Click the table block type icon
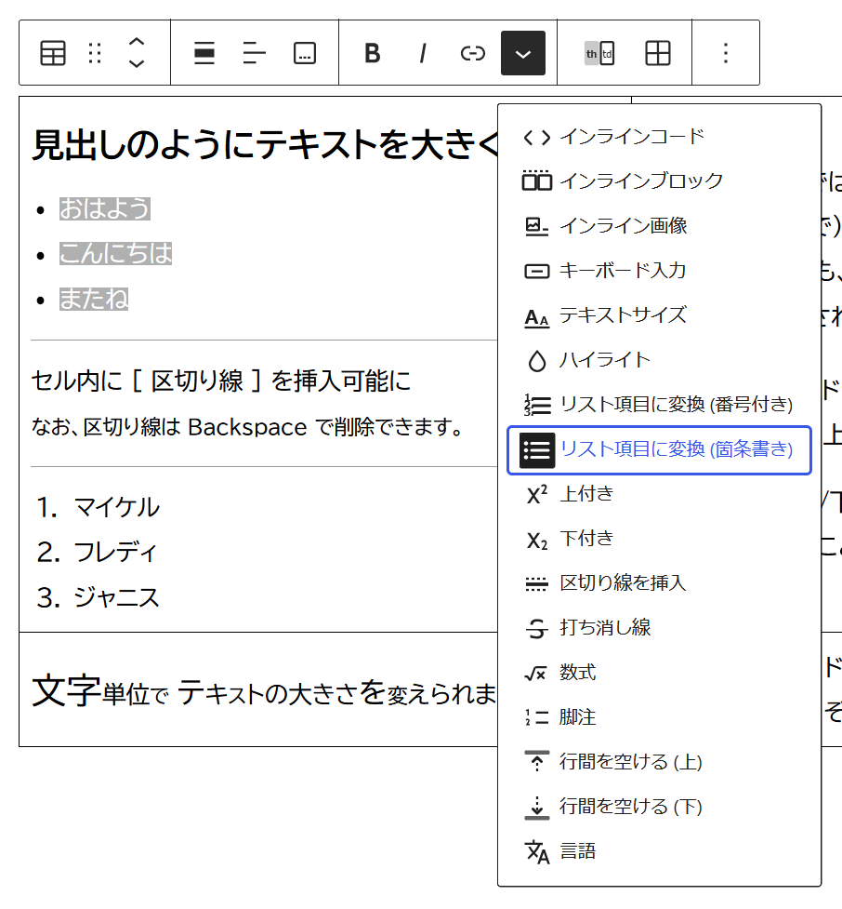 pyautogui.click(x=53, y=53)
